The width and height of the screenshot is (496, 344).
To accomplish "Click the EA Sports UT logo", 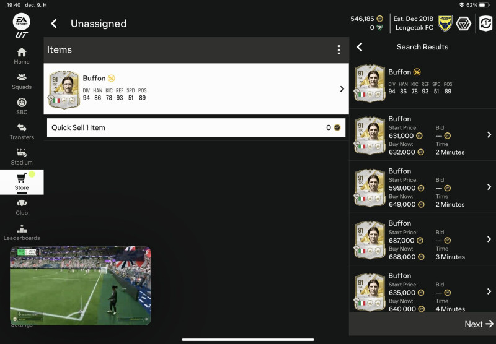I will [x=22, y=25].
